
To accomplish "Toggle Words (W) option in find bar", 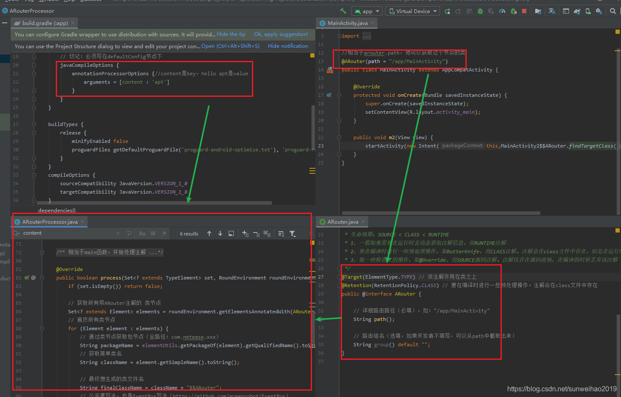I will pyautogui.click(x=153, y=233).
